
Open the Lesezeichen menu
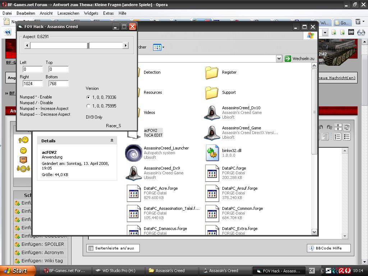(68, 13)
